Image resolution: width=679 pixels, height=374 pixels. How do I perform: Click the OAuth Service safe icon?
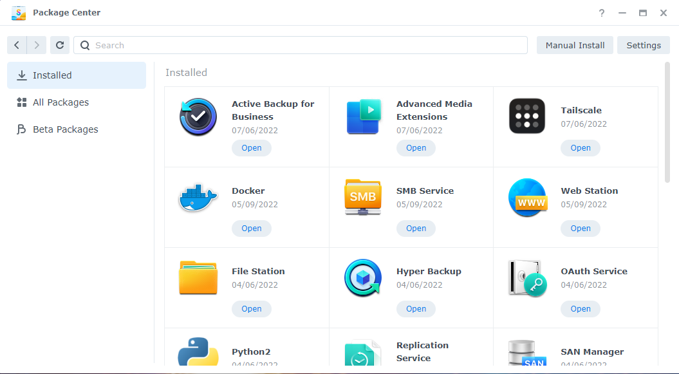[x=527, y=278]
